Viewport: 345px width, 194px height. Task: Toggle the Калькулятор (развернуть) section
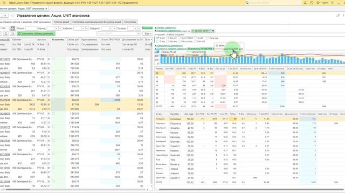(x=169, y=45)
